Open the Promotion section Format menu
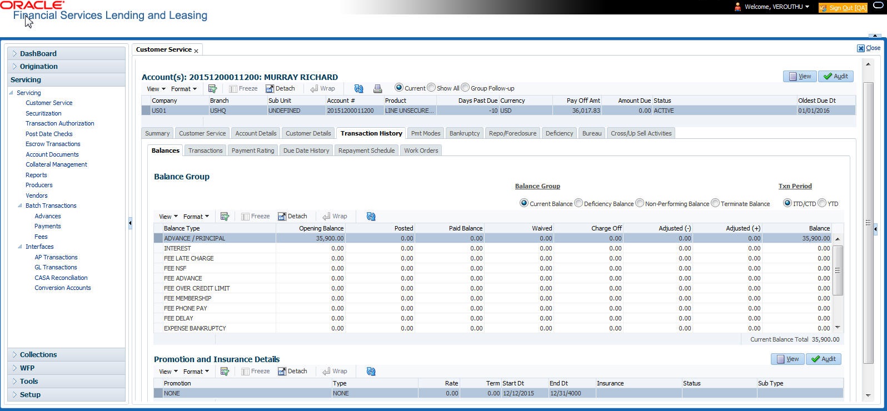The width and height of the screenshot is (887, 411). [196, 372]
